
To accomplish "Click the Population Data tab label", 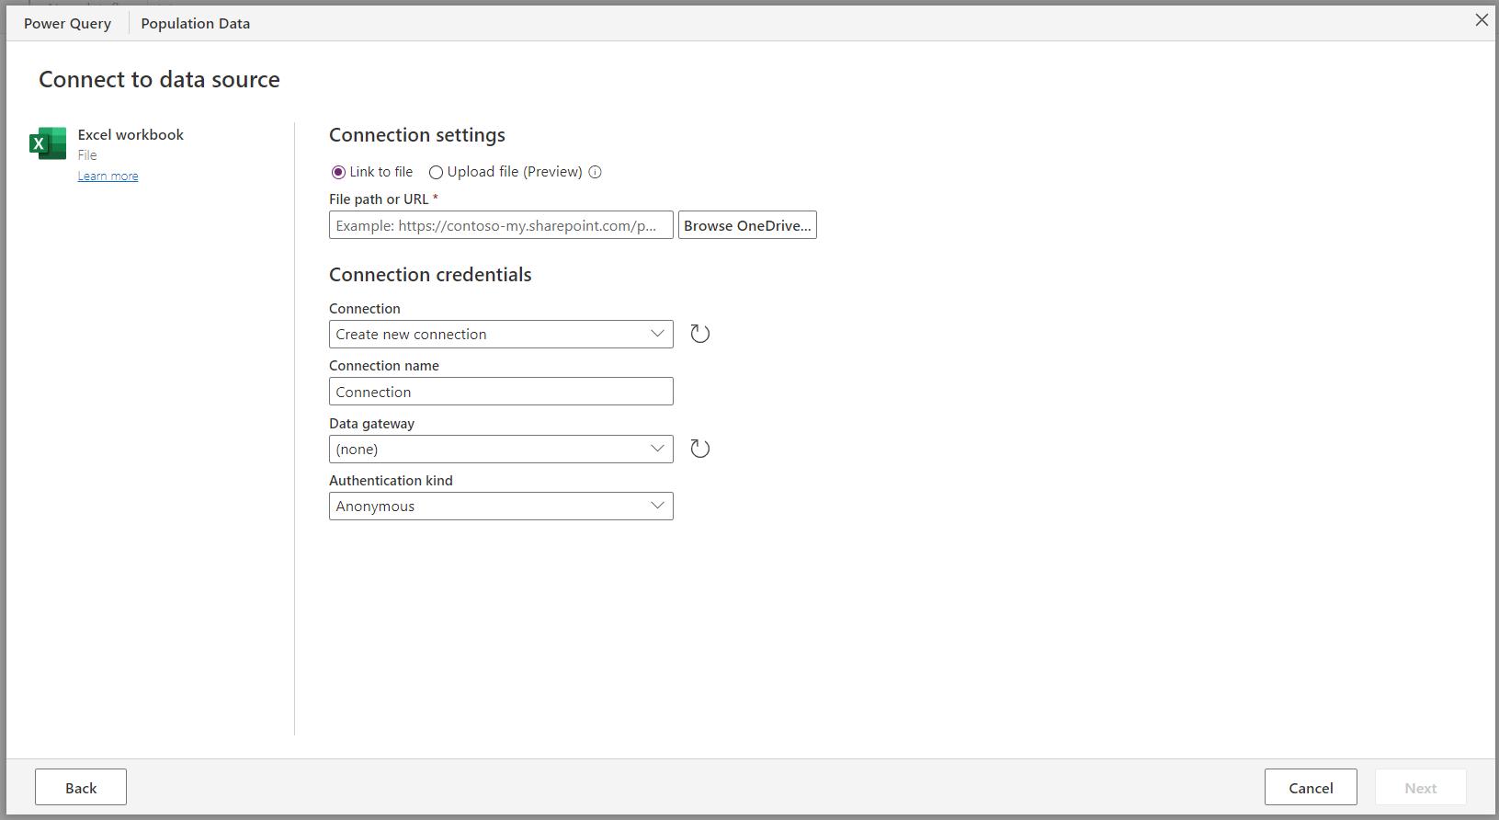I will click(x=195, y=23).
